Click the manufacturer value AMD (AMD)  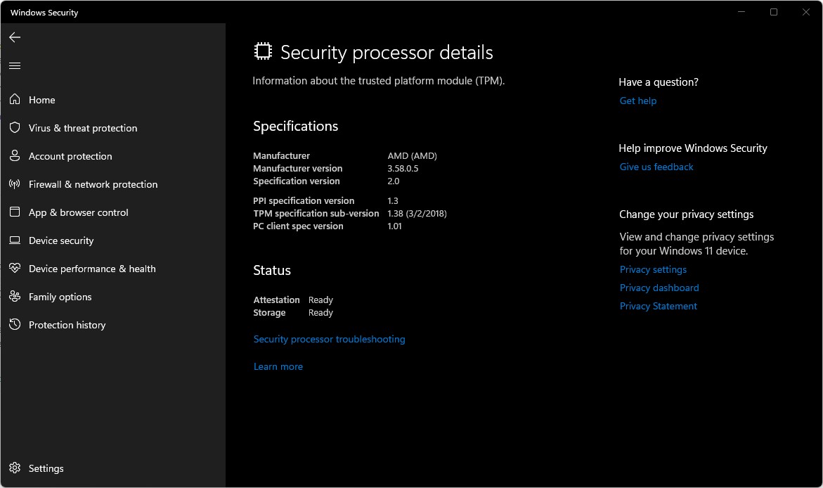click(412, 156)
